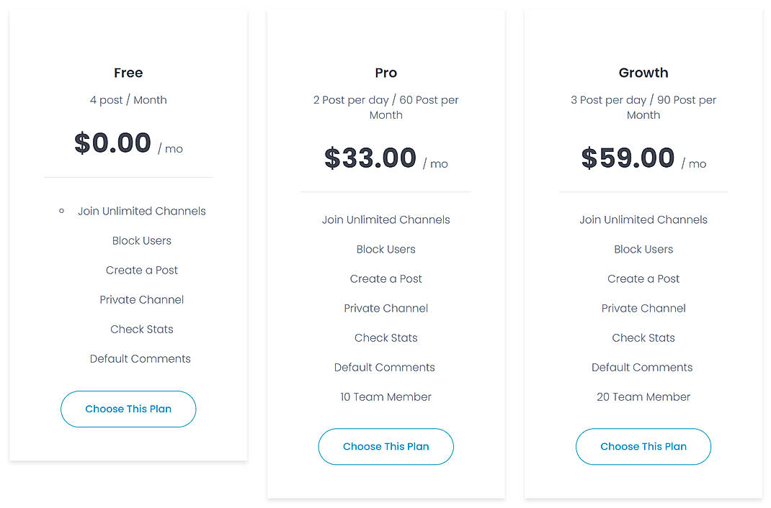Screen dimensions: 771x508
Task: Click the $59.00 price label
Action: click(628, 158)
